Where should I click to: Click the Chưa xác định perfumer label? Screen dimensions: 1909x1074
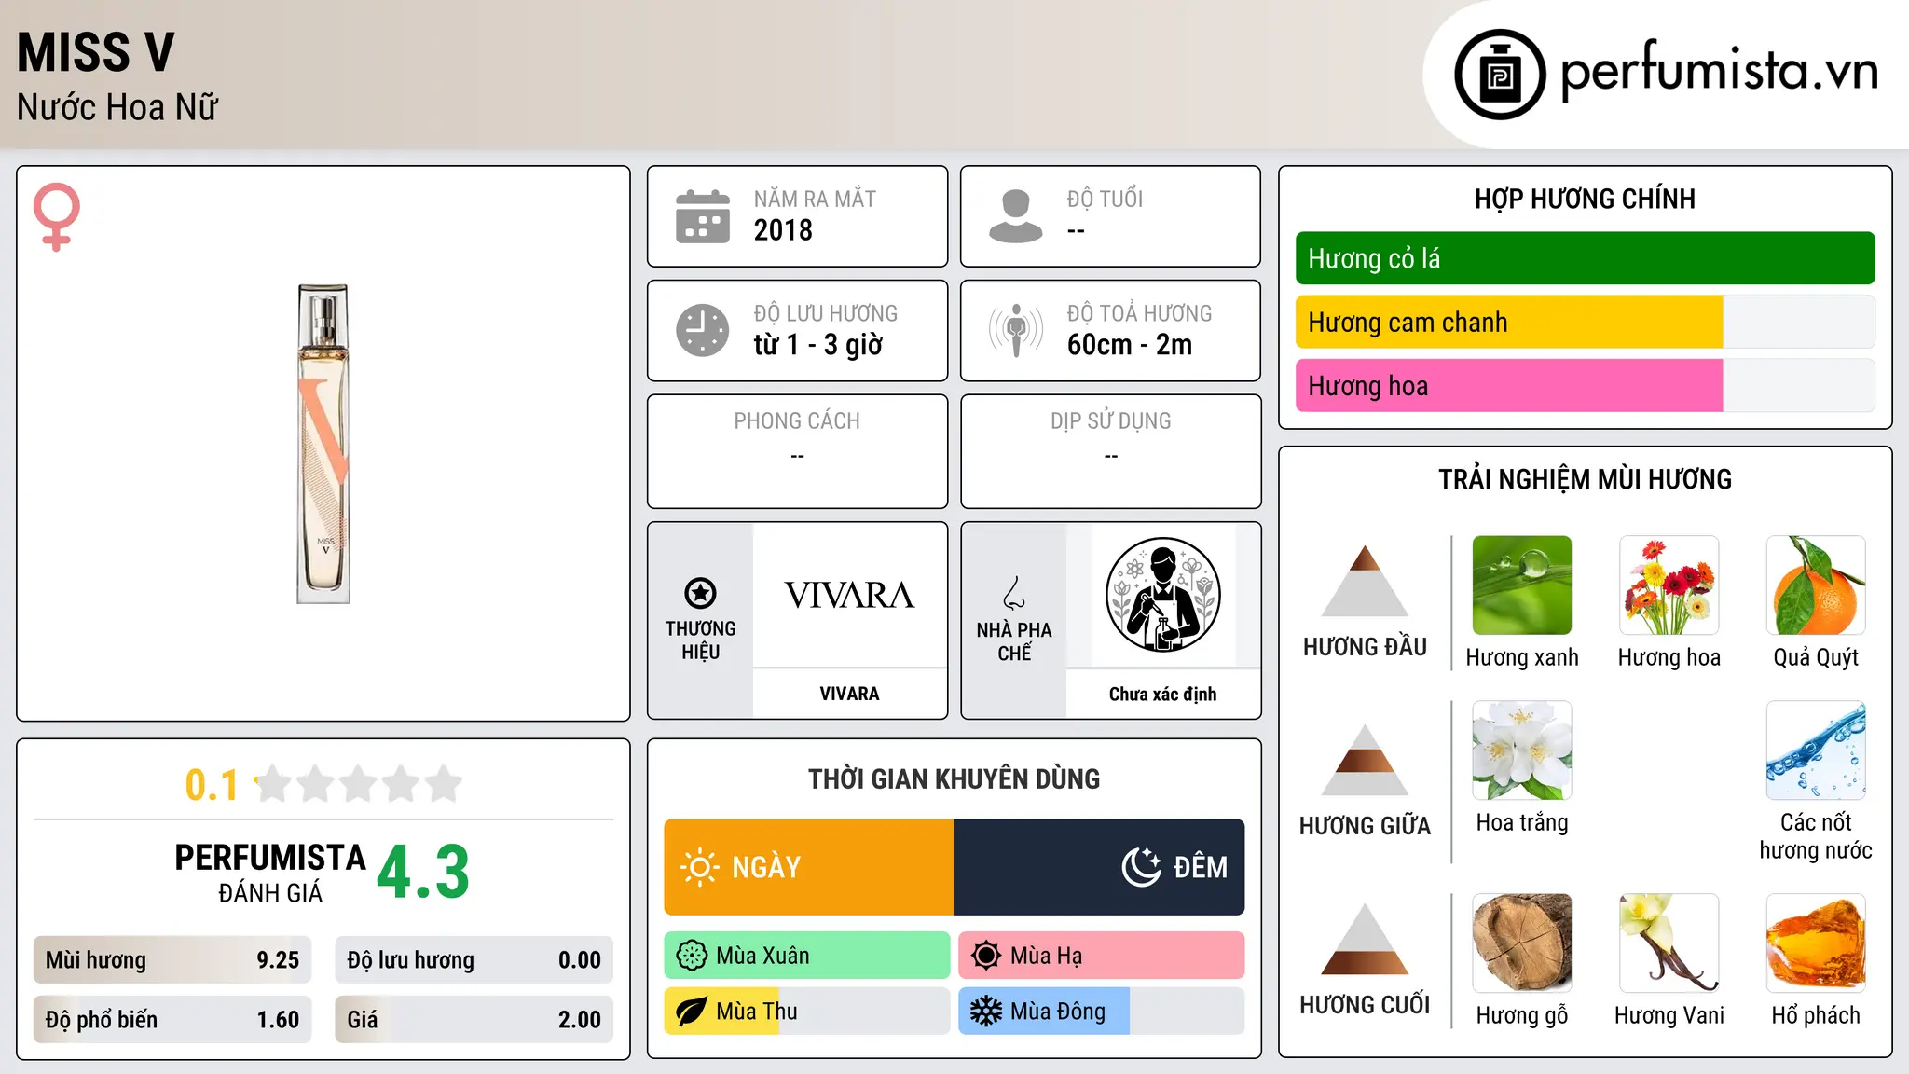click(1162, 694)
